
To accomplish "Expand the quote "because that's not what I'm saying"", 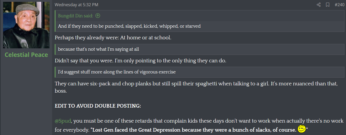I will (x=99, y=49).
